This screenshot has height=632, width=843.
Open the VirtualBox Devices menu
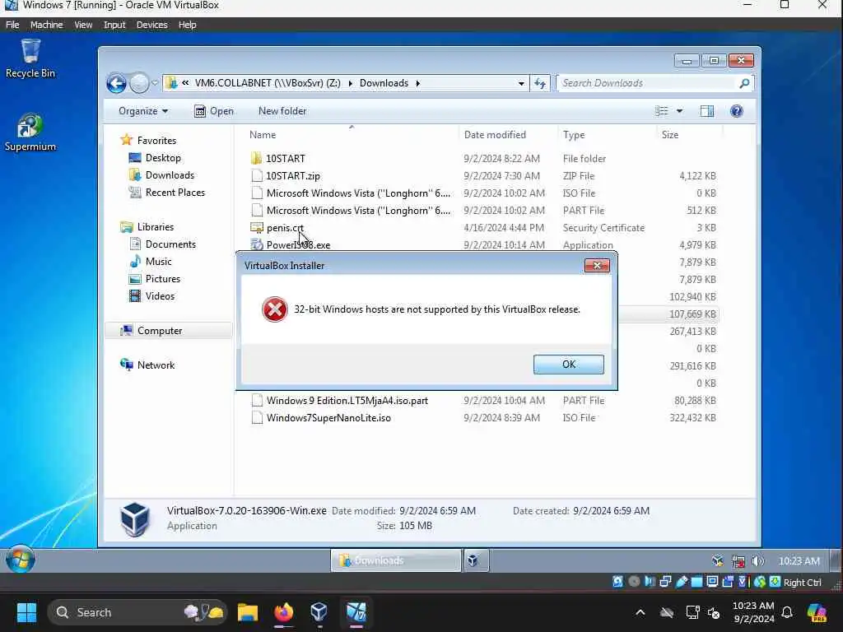[x=151, y=25]
